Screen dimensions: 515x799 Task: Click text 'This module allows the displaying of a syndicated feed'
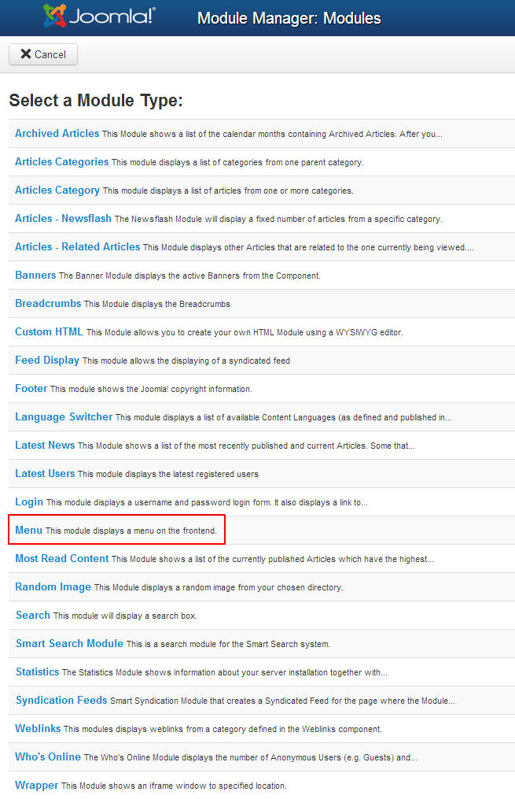186,361
